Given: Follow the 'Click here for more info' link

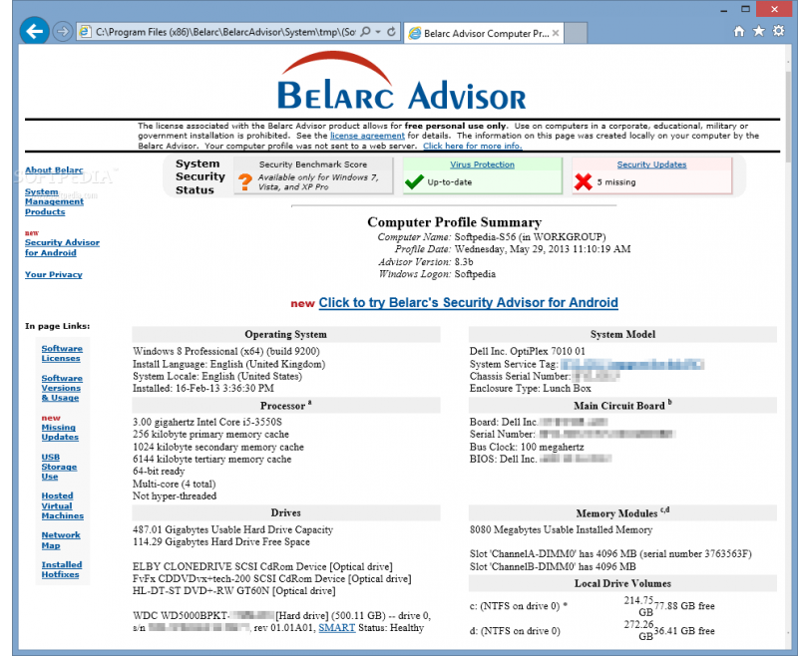Looking at the screenshot, I should pyautogui.click(x=472, y=146).
